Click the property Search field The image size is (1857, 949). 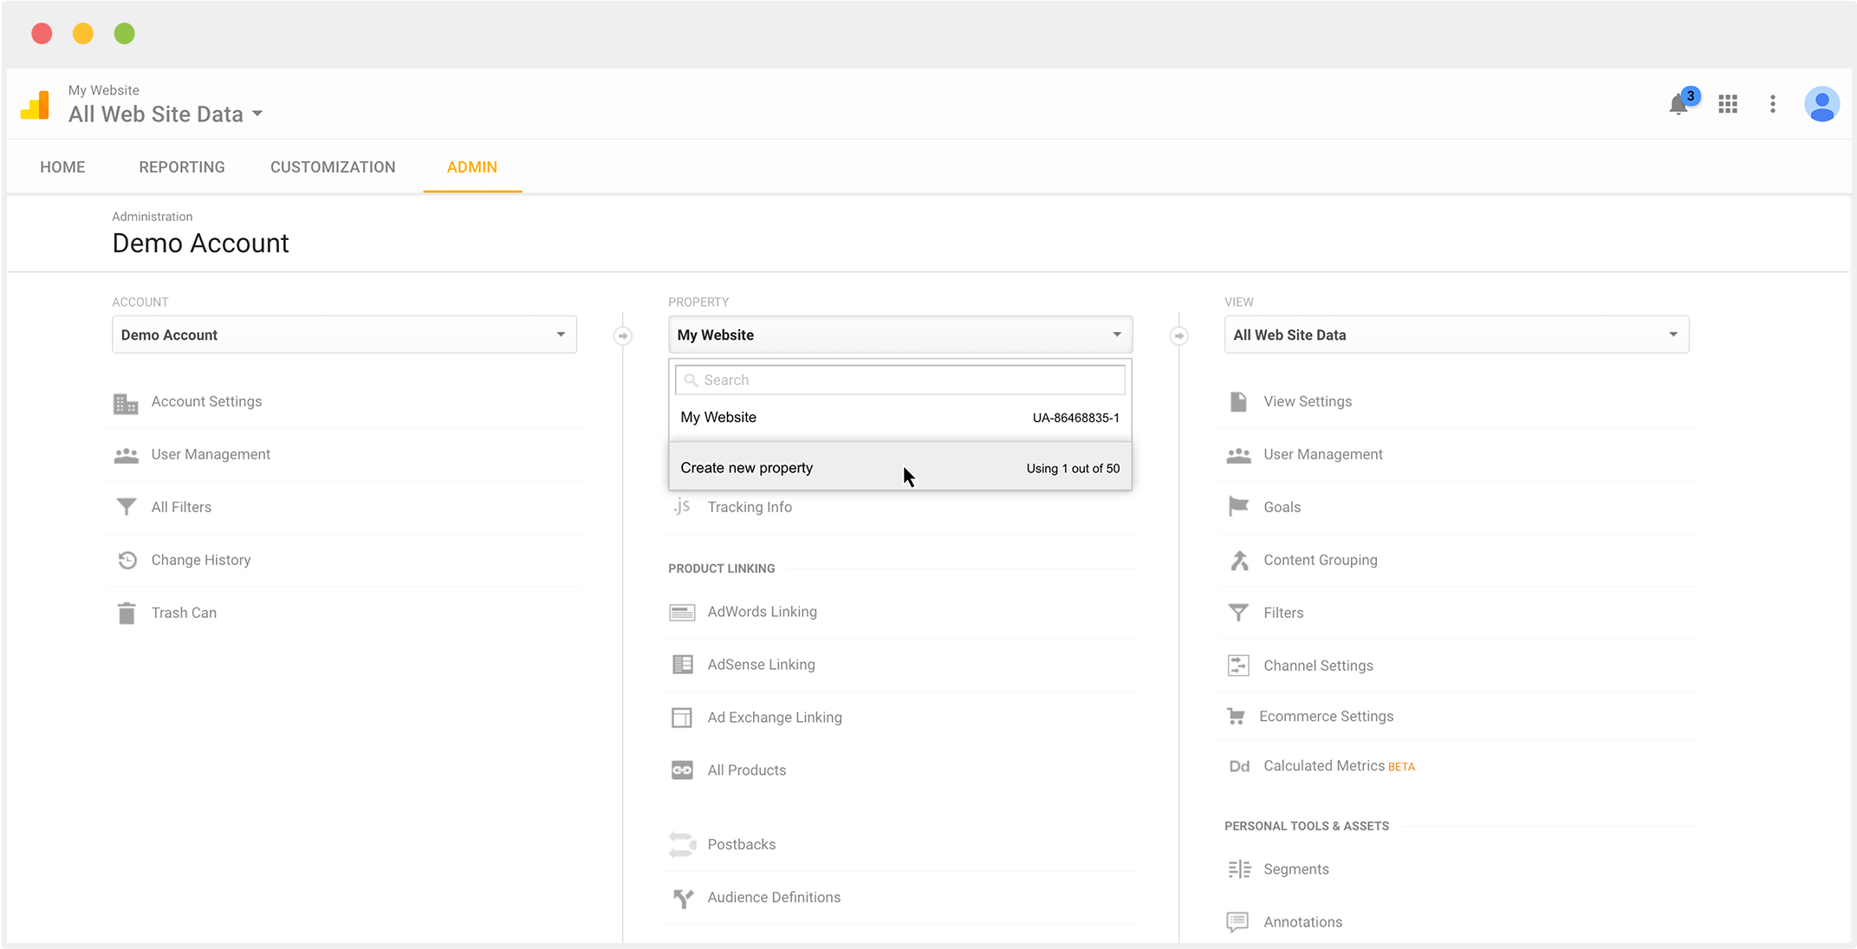pyautogui.click(x=900, y=380)
